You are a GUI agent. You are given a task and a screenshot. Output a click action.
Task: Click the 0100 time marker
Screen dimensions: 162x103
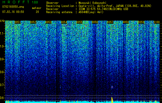coord(157,22)
